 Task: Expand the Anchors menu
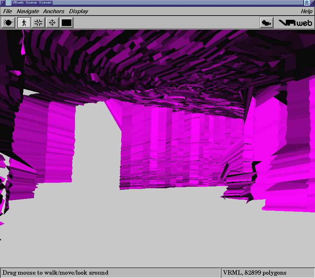(x=54, y=11)
